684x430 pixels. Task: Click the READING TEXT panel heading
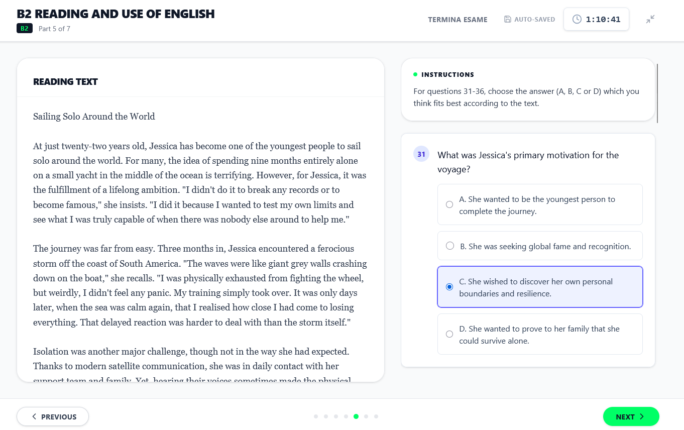point(65,81)
